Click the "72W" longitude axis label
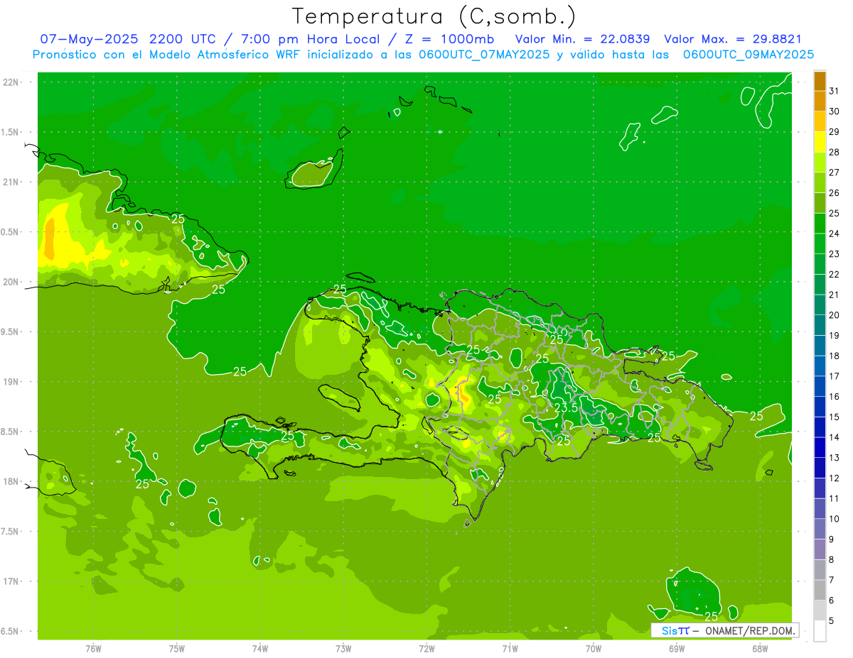Screen dimensions: 853x658 (427, 649)
